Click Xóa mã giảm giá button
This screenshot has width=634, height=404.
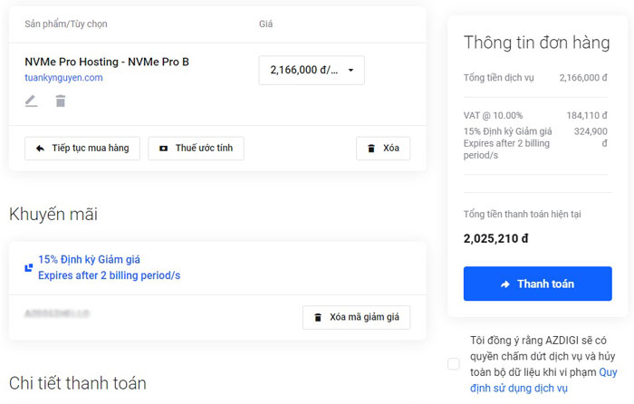(x=356, y=317)
